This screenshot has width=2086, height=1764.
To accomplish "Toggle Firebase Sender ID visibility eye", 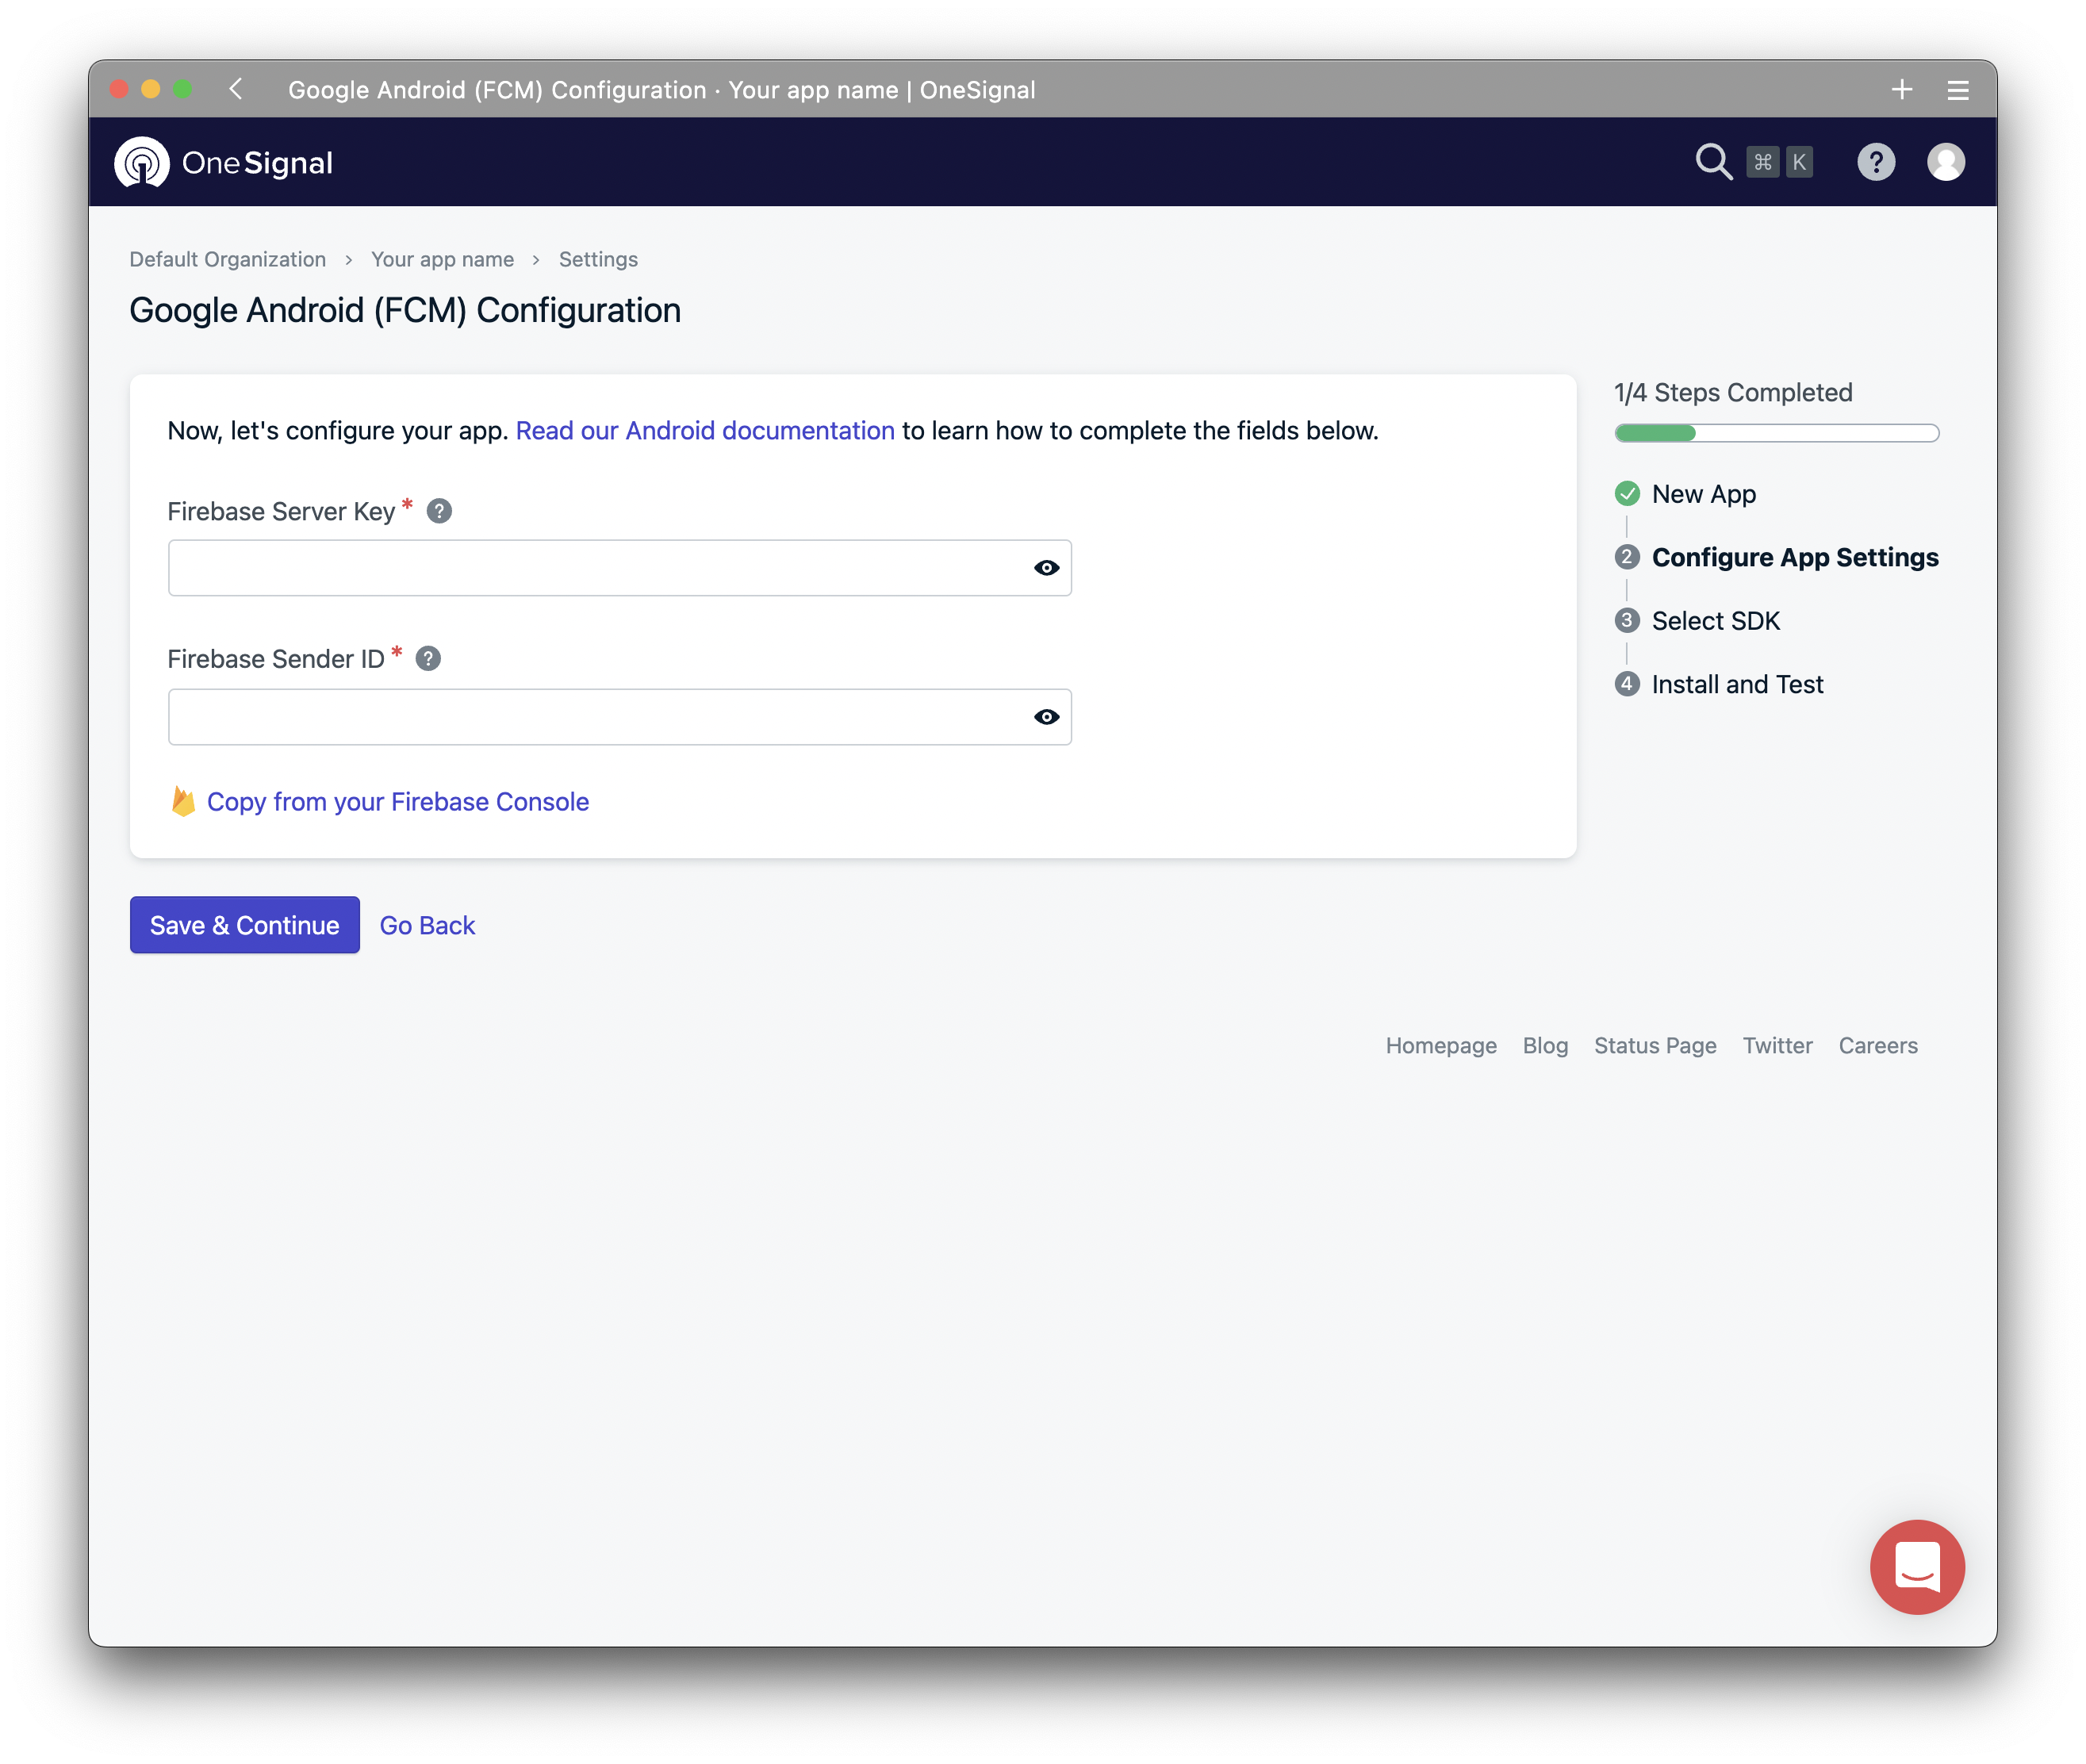I will point(1046,717).
